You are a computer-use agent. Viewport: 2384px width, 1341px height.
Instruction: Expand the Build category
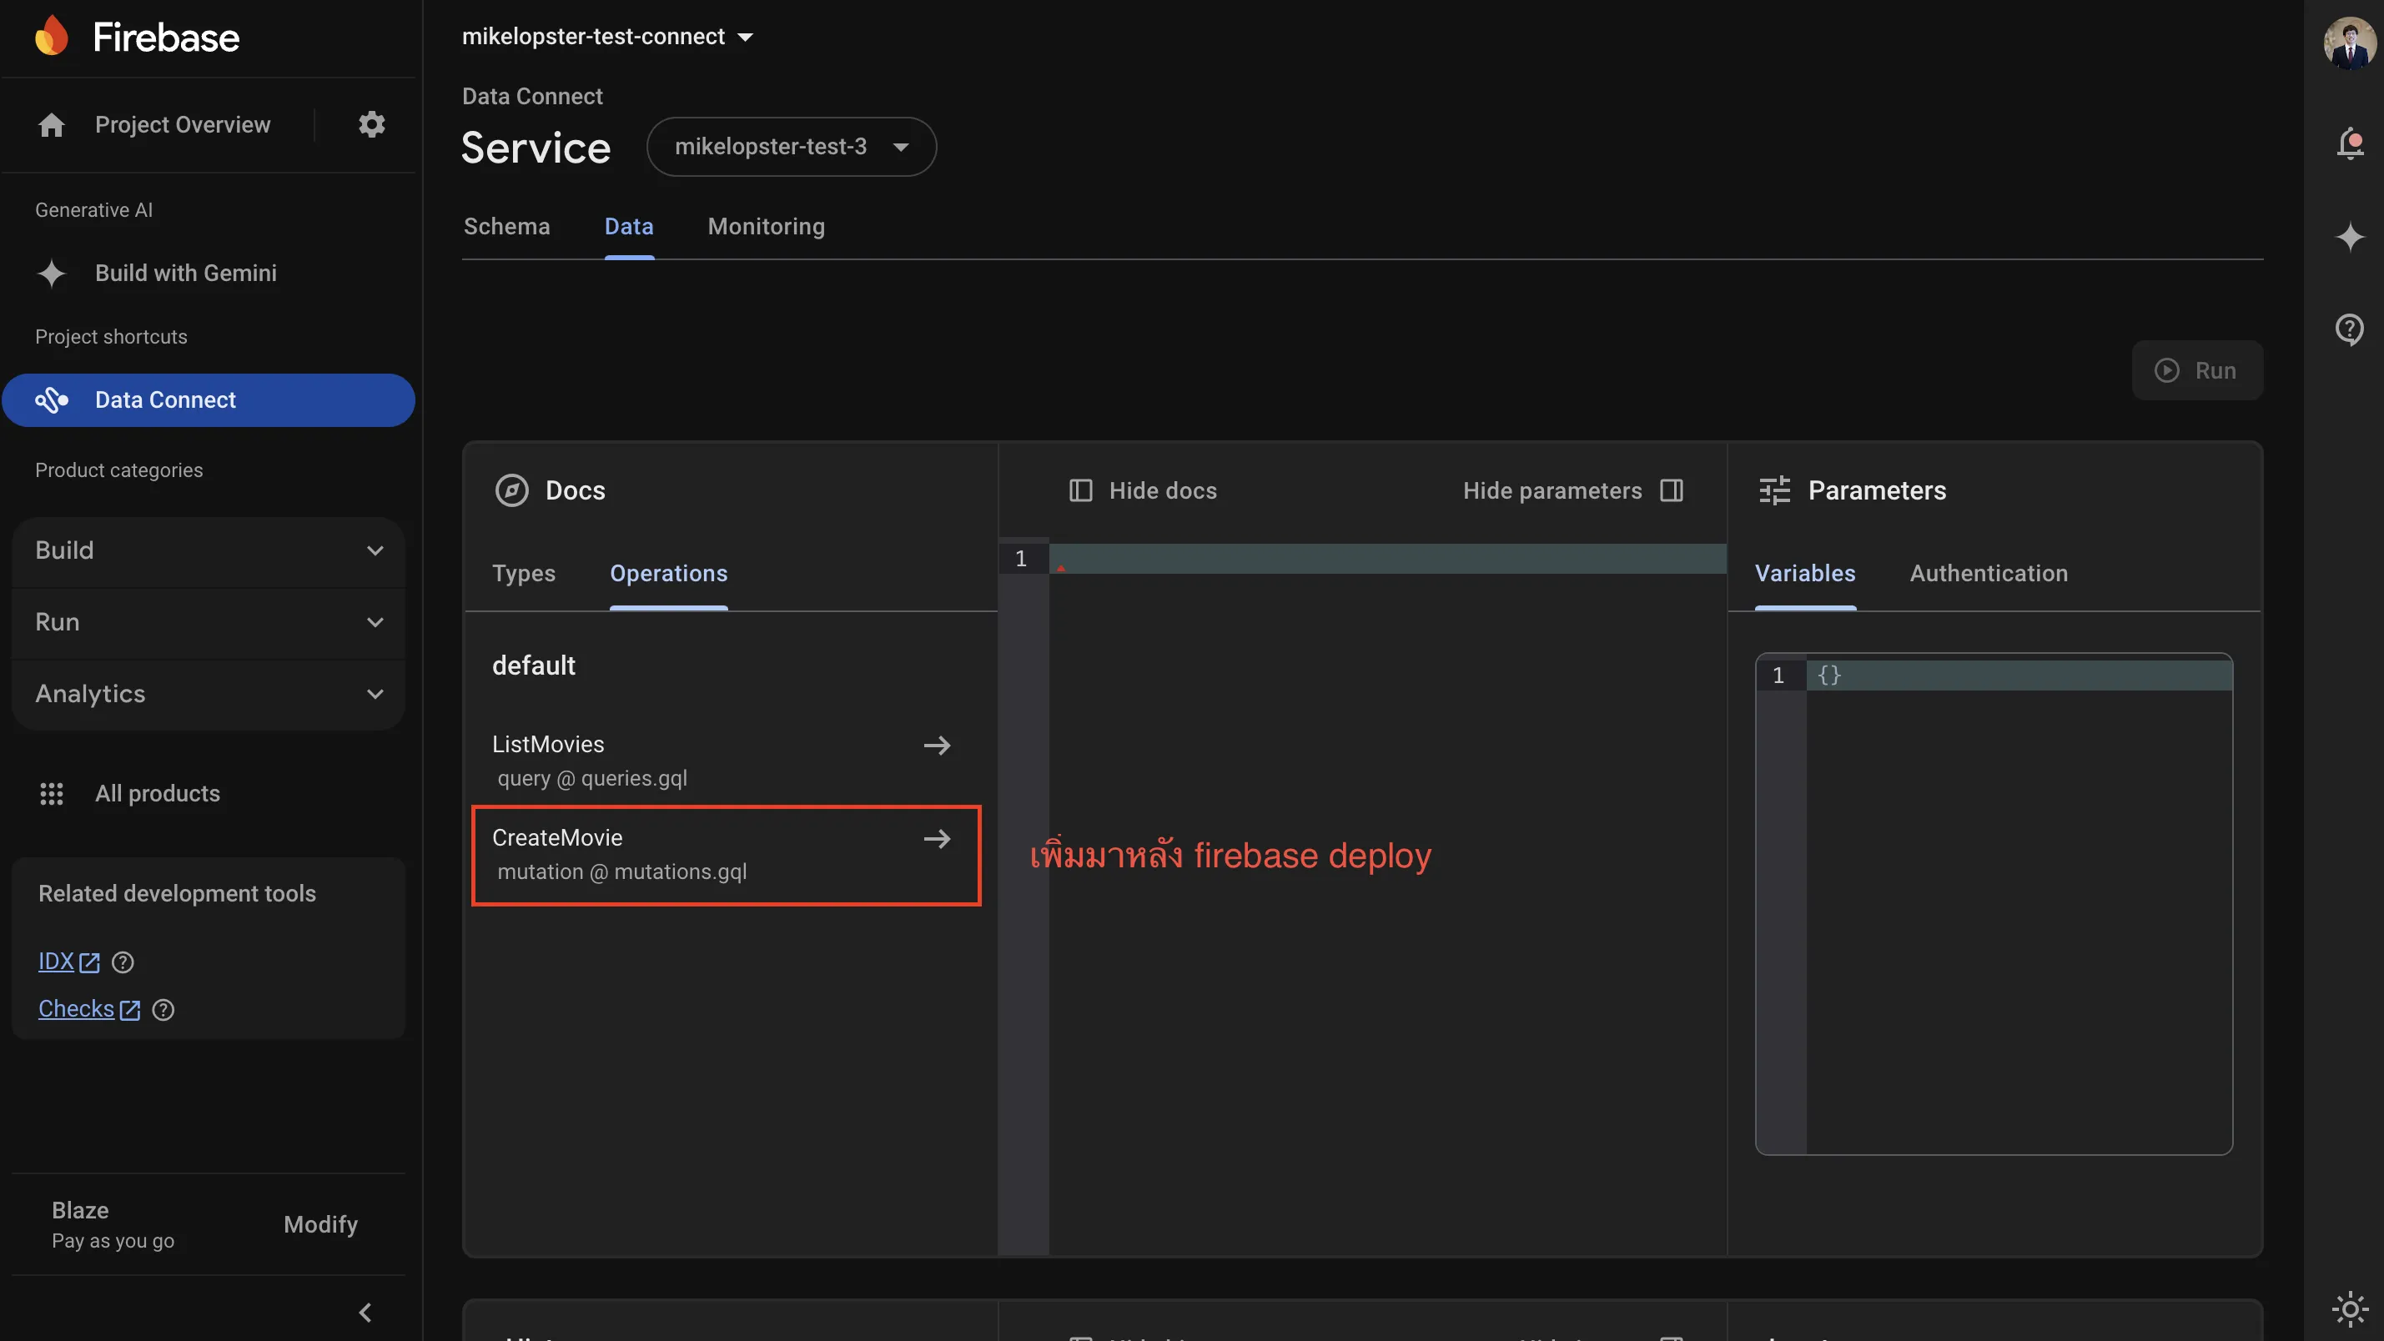pyautogui.click(x=209, y=550)
